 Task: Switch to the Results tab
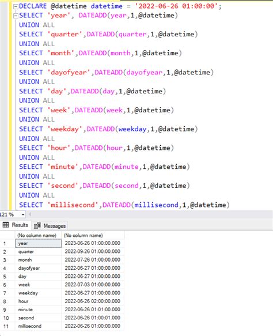15,225
